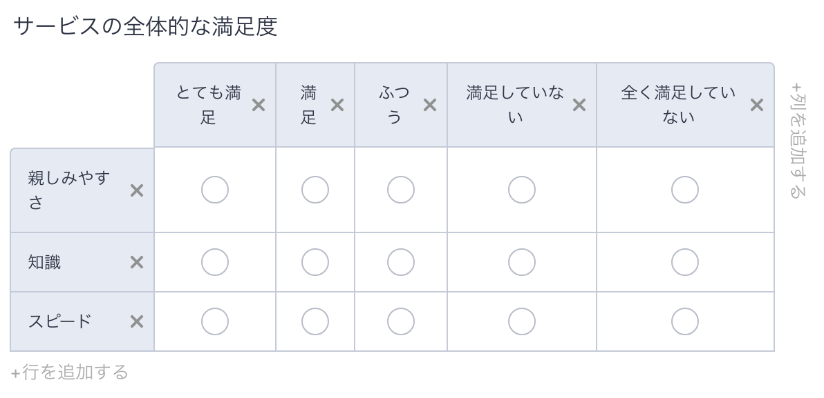Click +列を追加する to add column

[x=798, y=140]
